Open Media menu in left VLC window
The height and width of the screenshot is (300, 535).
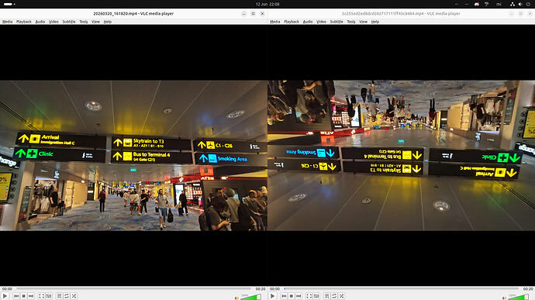click(7, 22)
